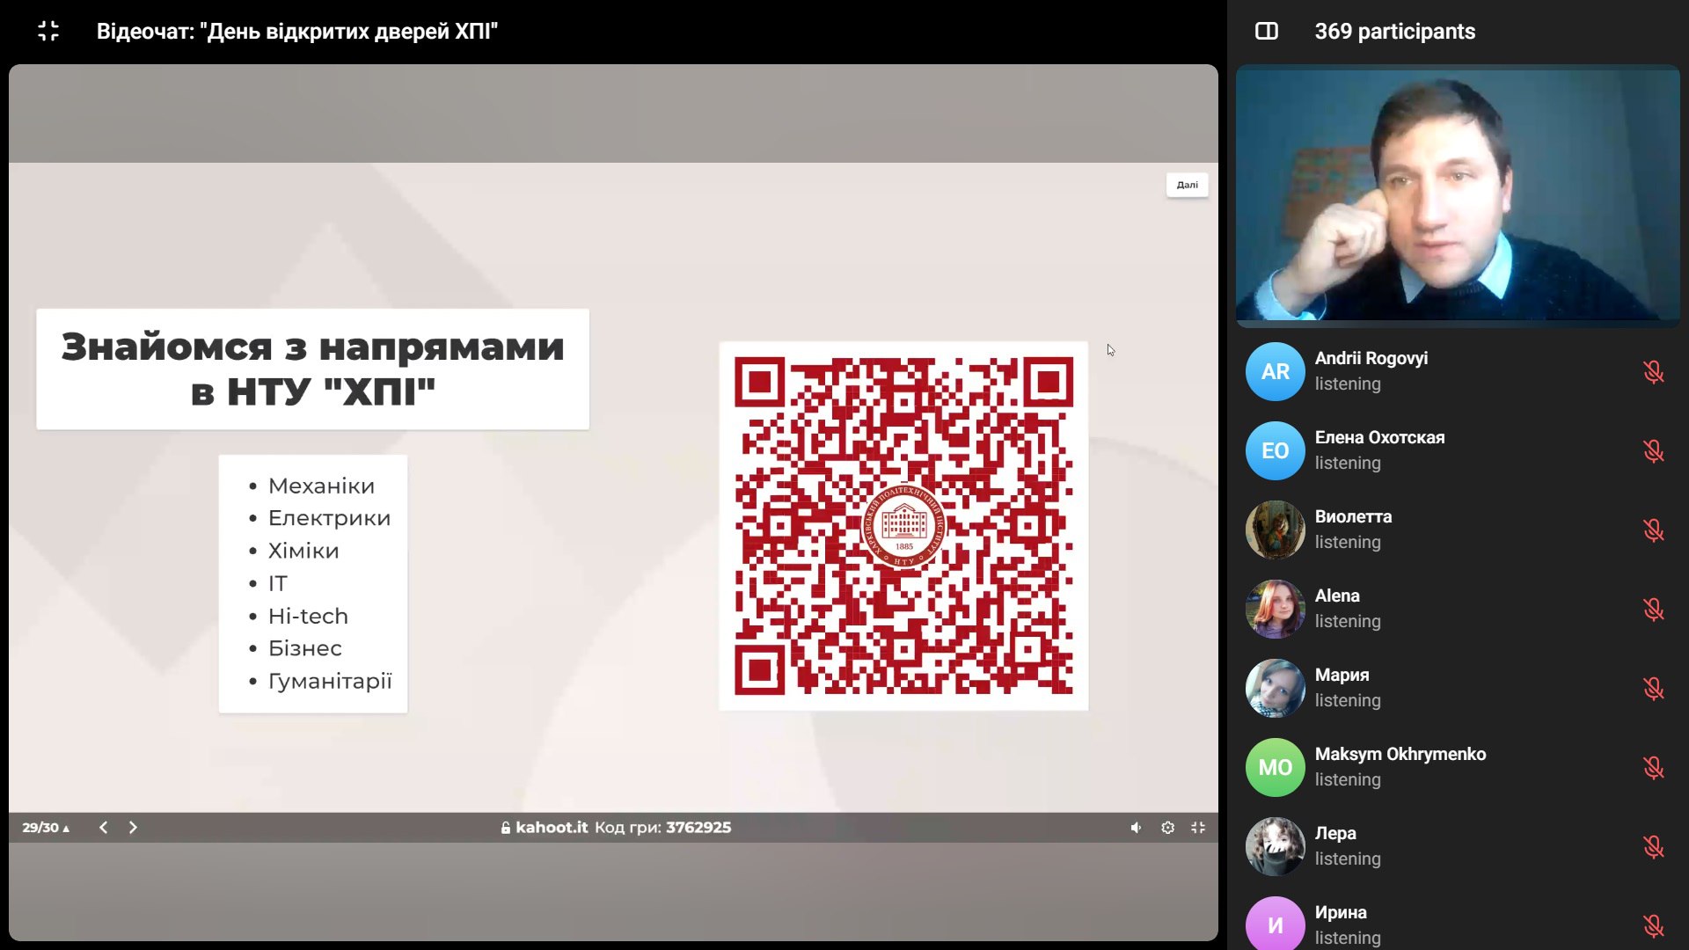Image resolution: width=1689 pixels, height=950 pixels.
Task: Click the И avatar
Action: pos(1275,924)
